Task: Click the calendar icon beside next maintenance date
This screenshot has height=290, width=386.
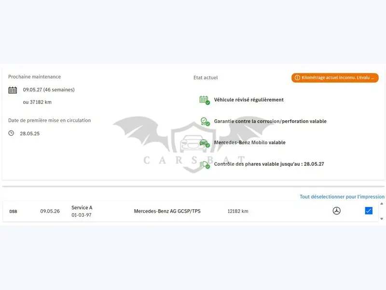Action: (x=13, y=90)
